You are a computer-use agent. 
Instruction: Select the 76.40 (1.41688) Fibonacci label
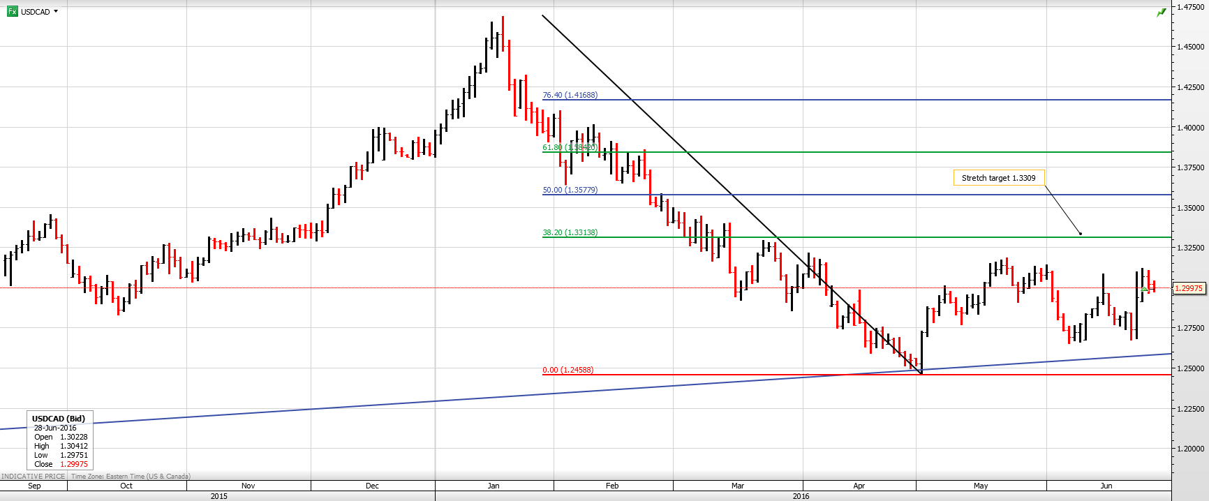[x=570, y=95]
